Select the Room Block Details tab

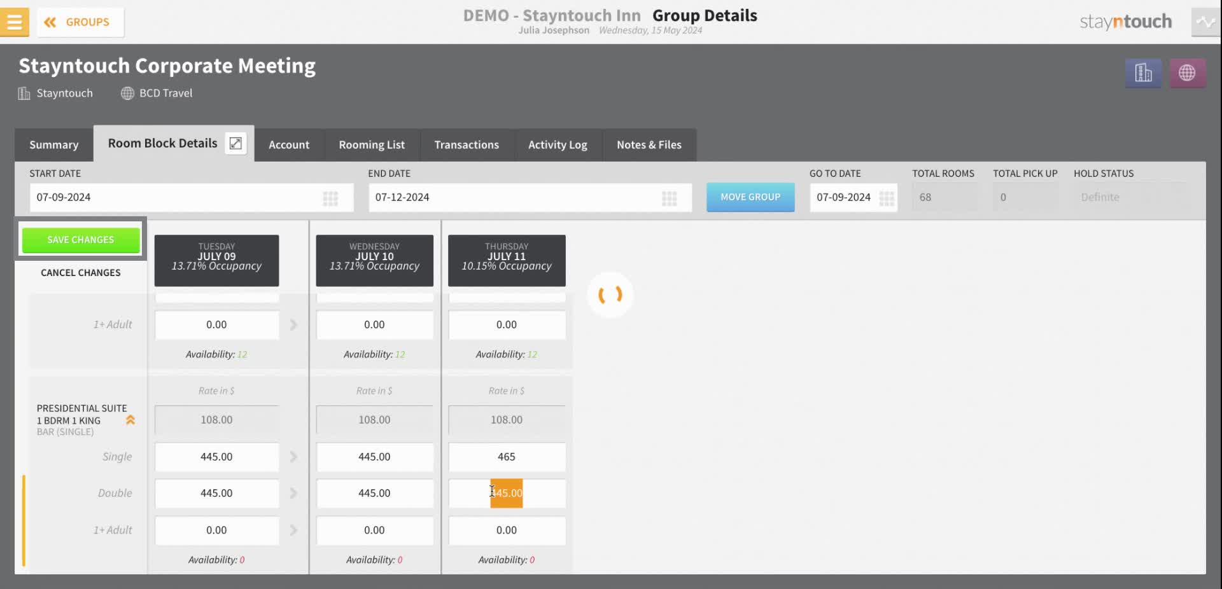pos(162,143)
